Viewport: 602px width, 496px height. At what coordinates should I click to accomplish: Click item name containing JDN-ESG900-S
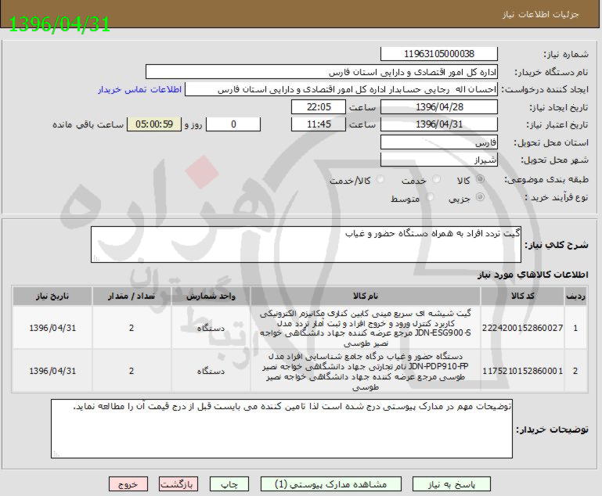366,328
